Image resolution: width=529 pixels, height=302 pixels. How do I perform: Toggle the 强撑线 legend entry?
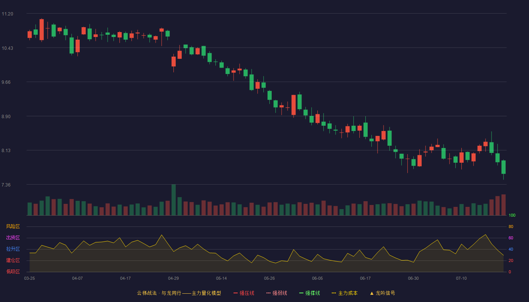click(x=309, y=293)
